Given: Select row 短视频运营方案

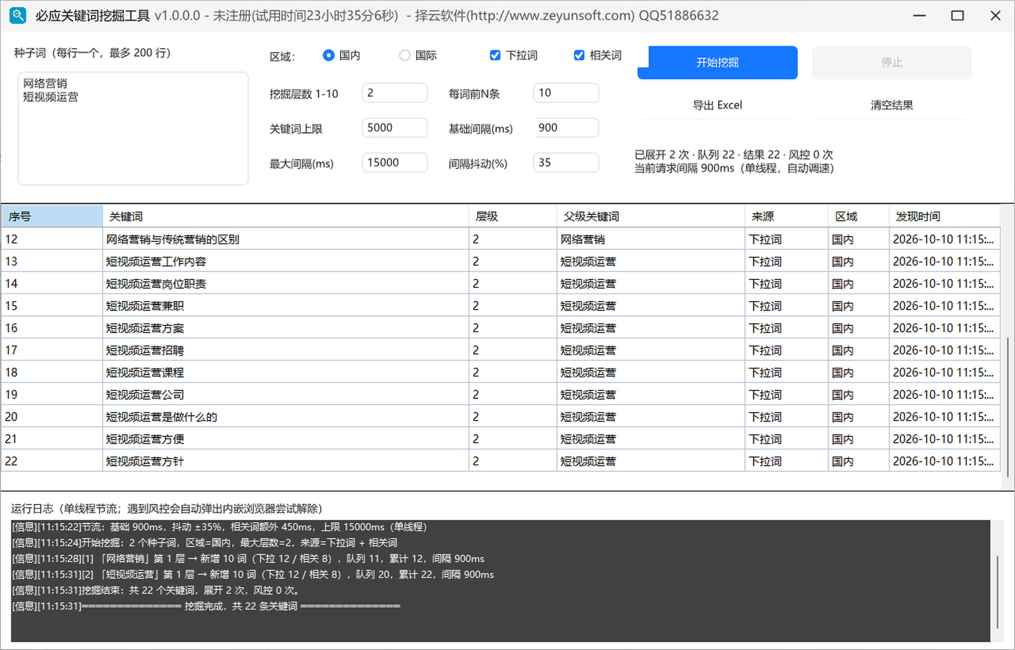Looking at the screenshot, I should pyautogui.click(x=501, y=328).
